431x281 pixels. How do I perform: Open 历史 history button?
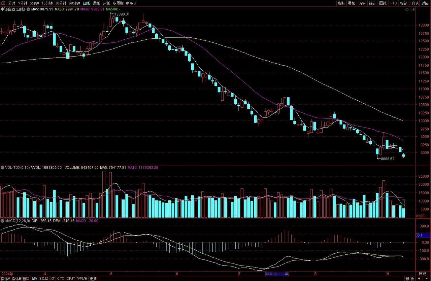coord(362,3)
